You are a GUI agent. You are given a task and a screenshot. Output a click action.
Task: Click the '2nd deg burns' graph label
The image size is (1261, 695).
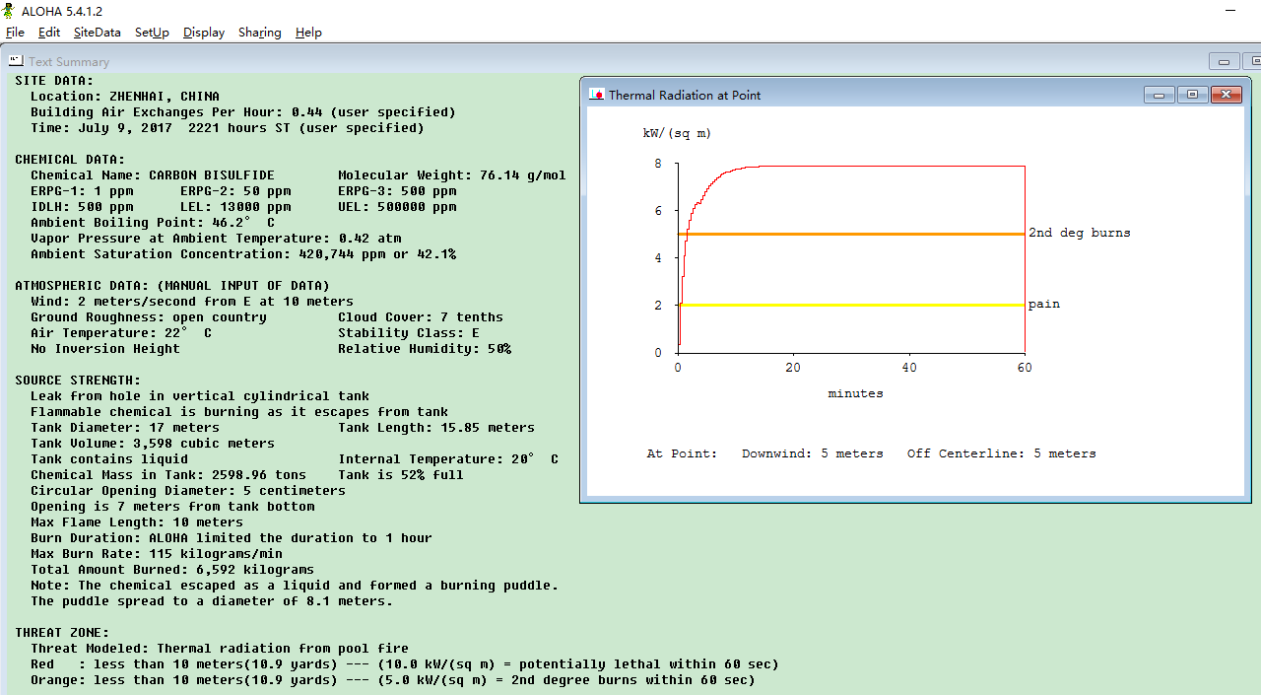[1080, 234]
